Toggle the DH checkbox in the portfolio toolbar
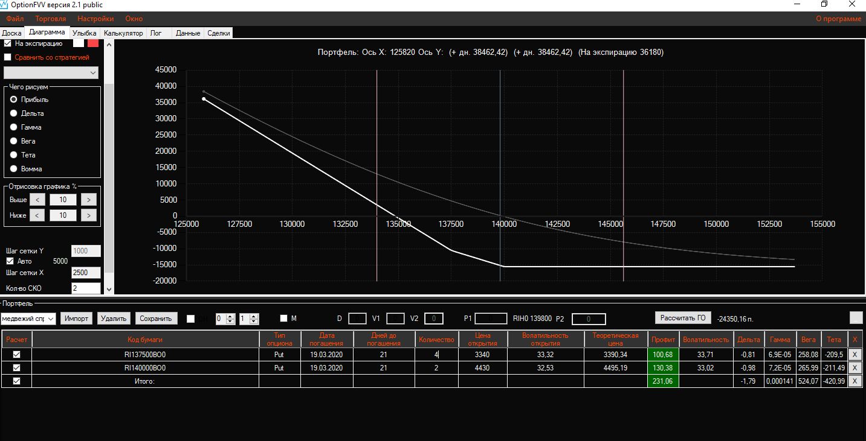The height and width of the screenshot is (441, 866). [191, 319]
